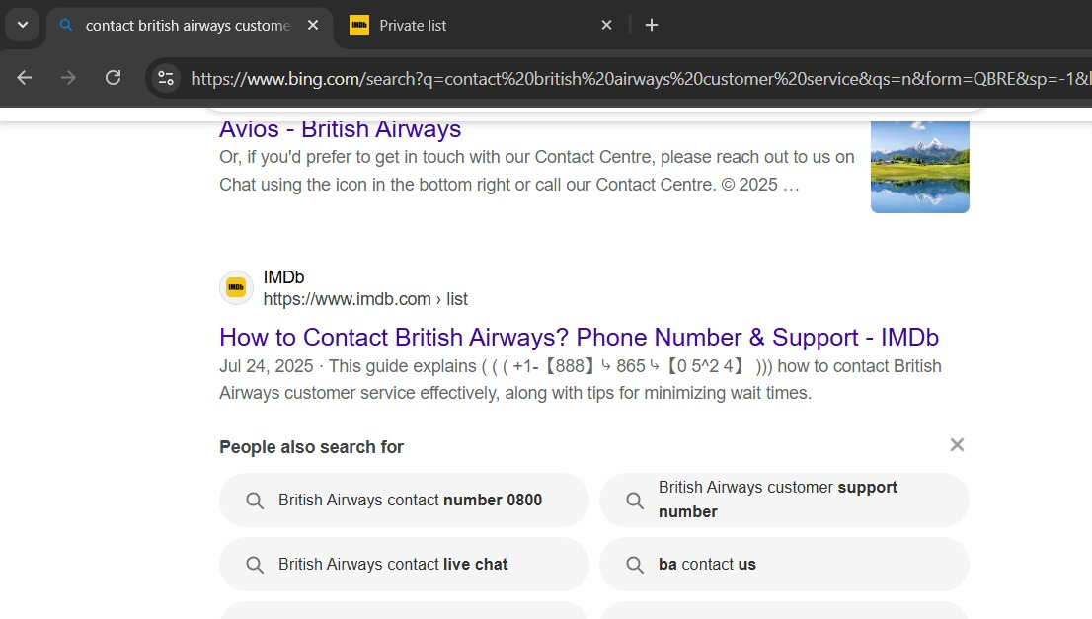Open the mountain lake thumbnail image
Viewport: 1092px width, 619px height.
coord(919,167)
